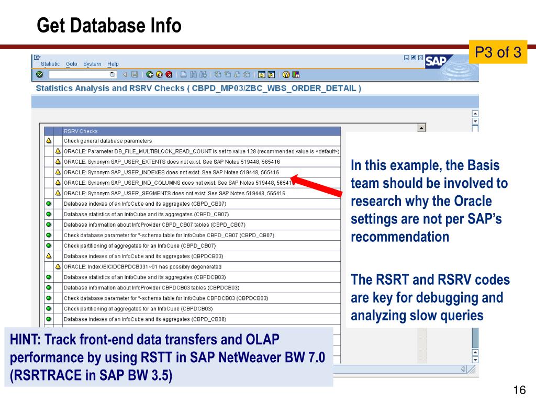Click the red Cancel icon

[169, 74]
